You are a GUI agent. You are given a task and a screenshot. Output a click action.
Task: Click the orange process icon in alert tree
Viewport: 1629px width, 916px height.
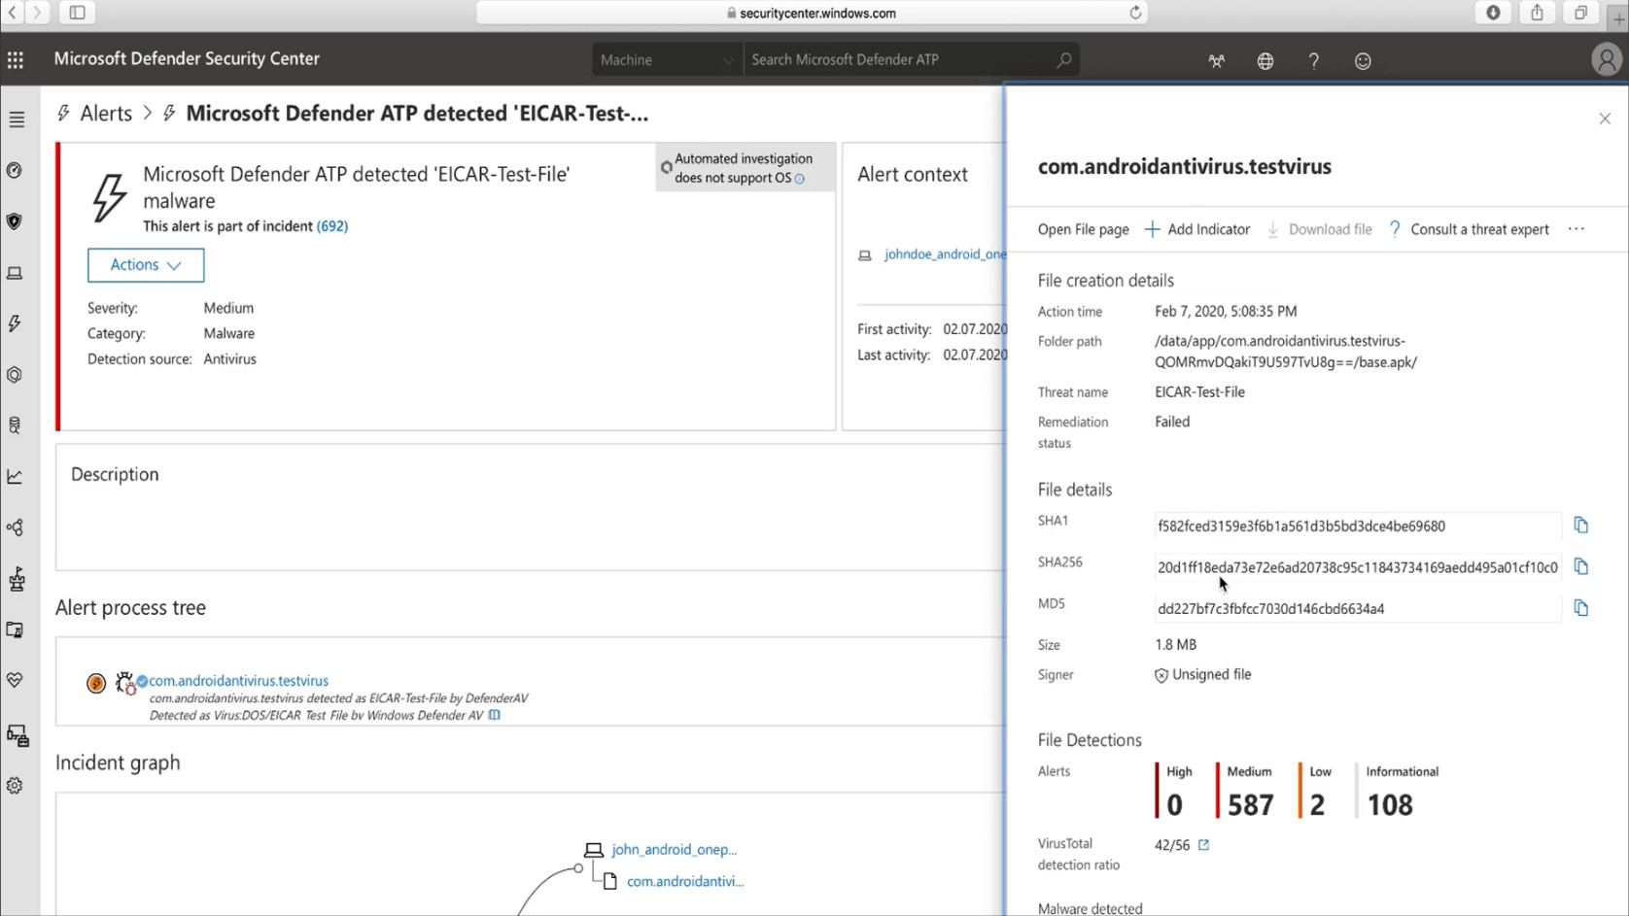coord(96,684)
